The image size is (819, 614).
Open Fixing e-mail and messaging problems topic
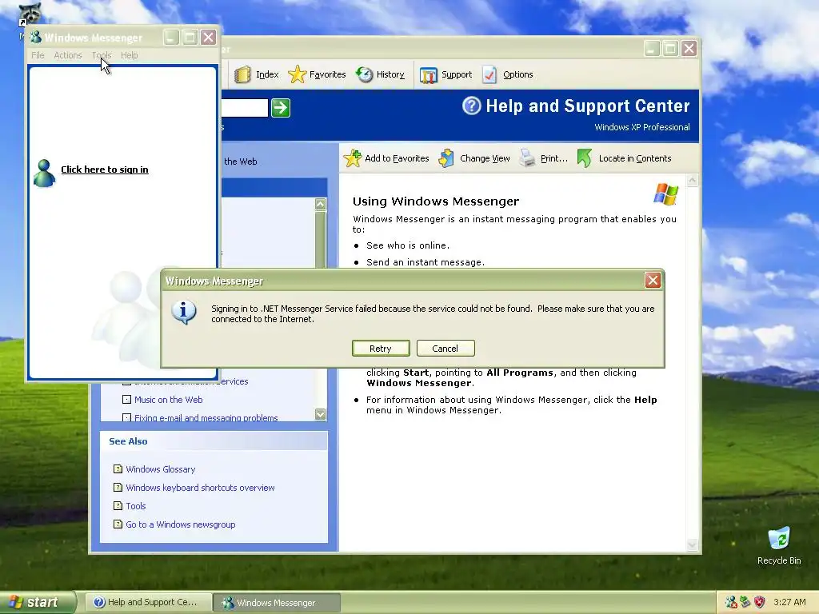point(206,417)
